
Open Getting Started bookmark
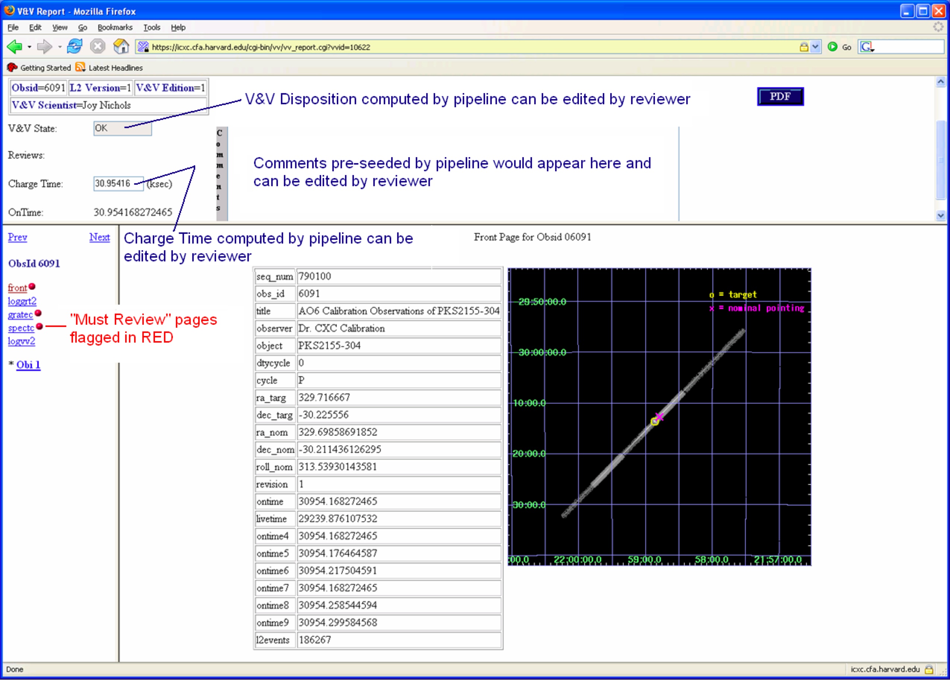(39, 67)
